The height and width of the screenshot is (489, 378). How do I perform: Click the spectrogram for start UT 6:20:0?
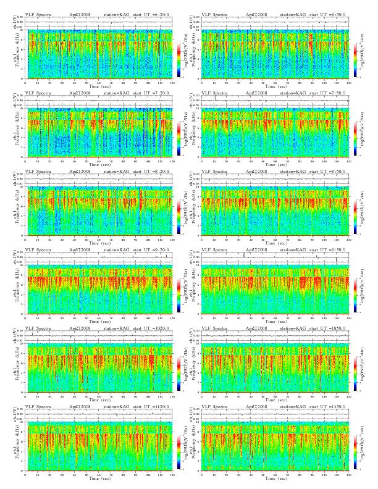[x=99, y=54]
